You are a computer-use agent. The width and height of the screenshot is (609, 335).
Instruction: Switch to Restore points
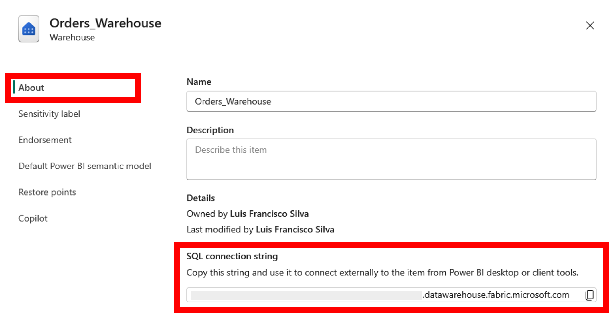coord(47,192)
